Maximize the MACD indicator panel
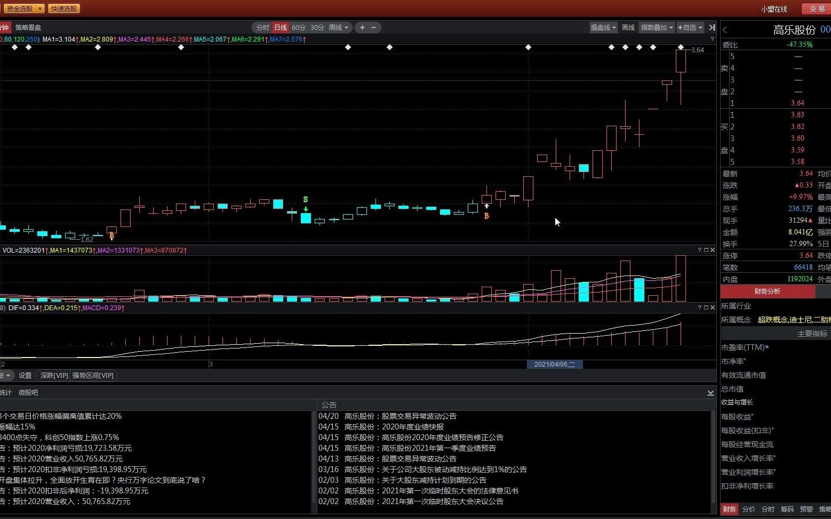Screen dimensions: 831x519 pyautogui.click(x=706, y=307)
